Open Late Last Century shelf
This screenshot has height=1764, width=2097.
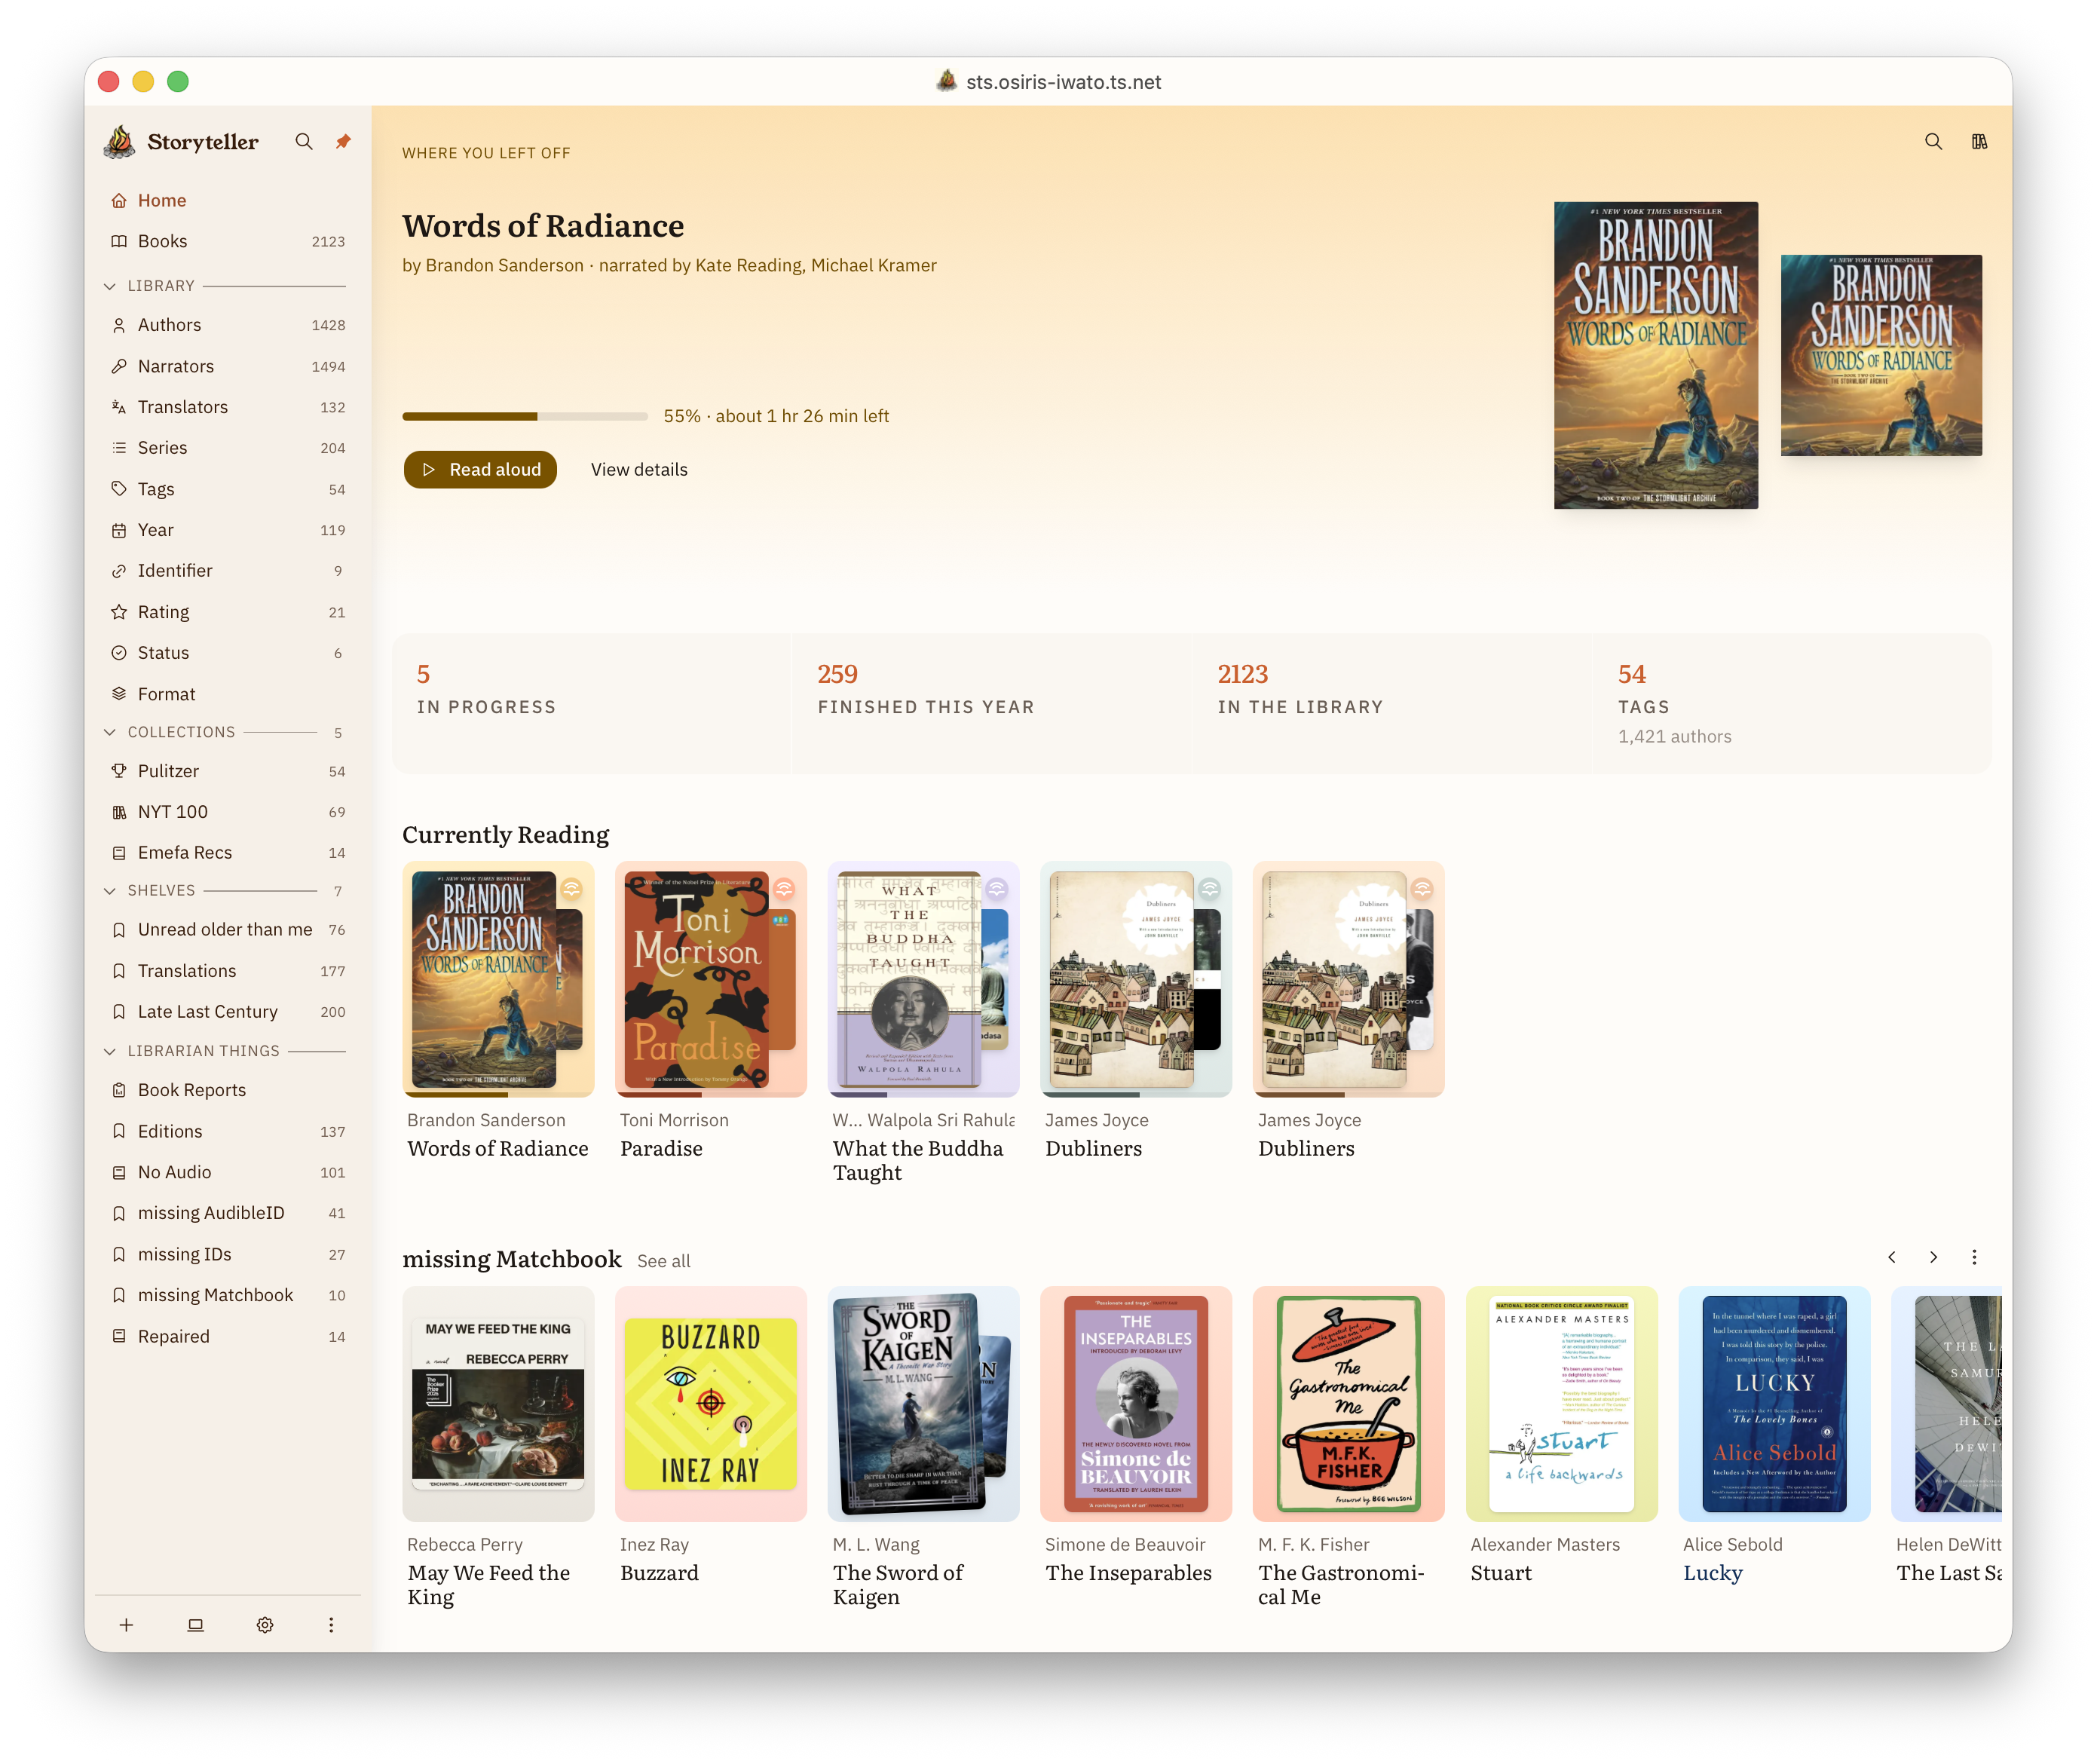pyautogui.click(x=228, y=1012)
